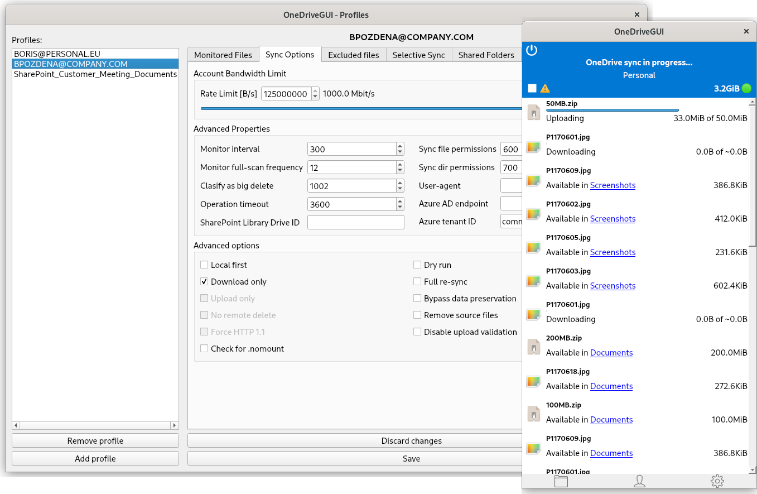Switch to the Shared Folders tab
This screenshot has width=757, height=494.
coord(486,55)
